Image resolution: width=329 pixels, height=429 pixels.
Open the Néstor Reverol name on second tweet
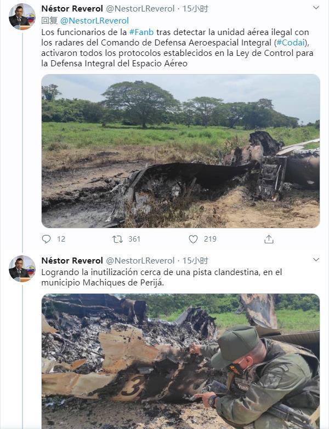coord(72,261)
